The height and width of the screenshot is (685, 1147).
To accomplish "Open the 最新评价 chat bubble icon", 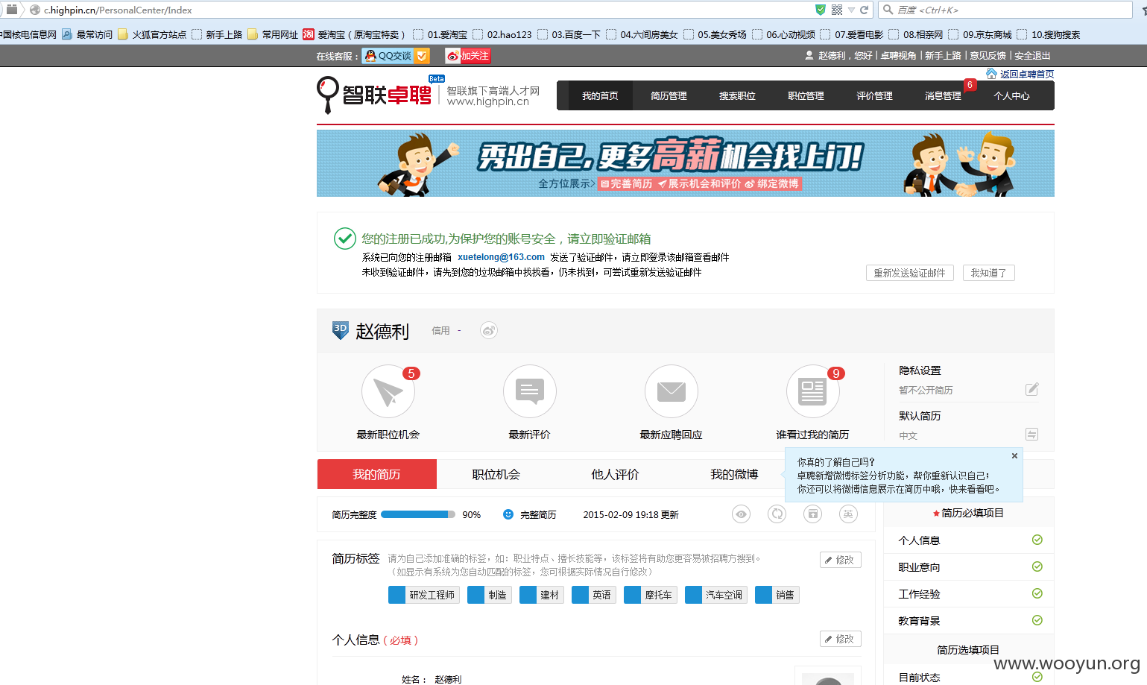I will pos(530,391).
